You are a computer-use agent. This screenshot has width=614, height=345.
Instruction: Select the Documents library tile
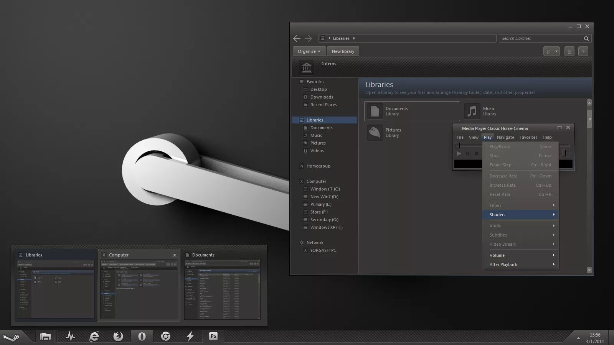click(x=412, y=111)
